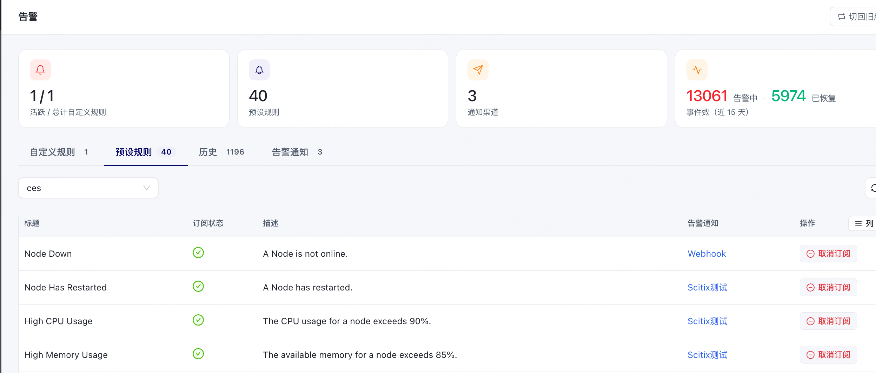The width and height of the screenshot is (876, 373).
Task: Click the 订阅状态 column header
Action: coord(208,223)
